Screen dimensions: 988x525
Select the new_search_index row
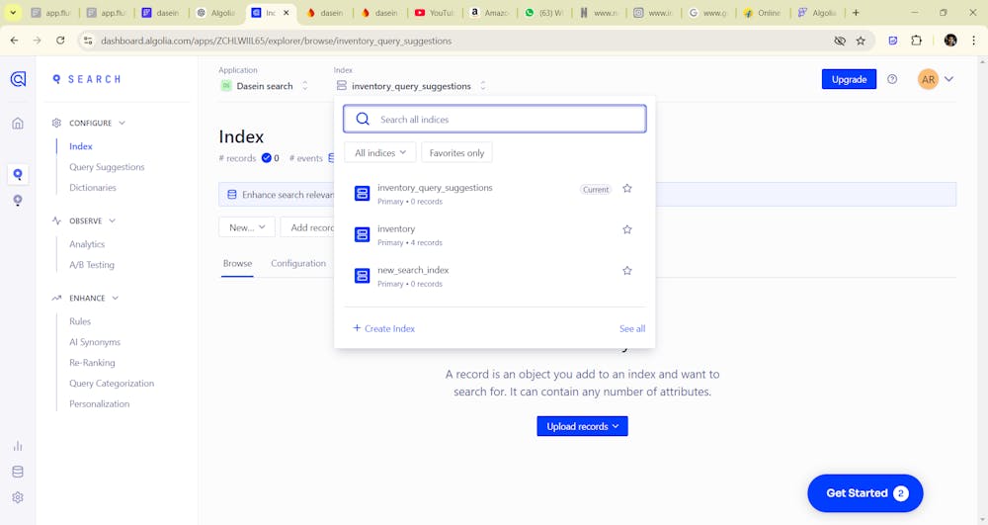coord(495,276)
